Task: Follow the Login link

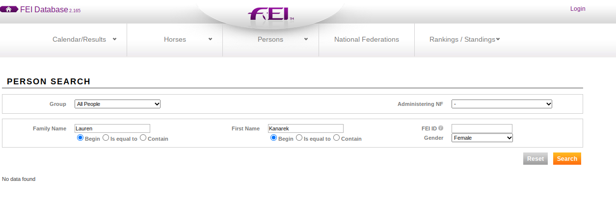Action: [x=578, y=9]
